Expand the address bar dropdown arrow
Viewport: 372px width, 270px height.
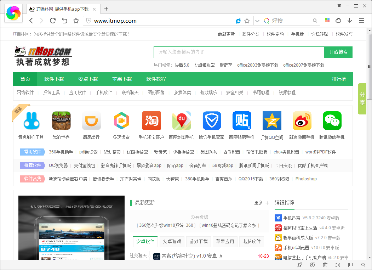point(257,21)
